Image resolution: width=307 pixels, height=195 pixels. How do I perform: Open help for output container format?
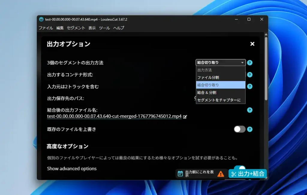tap(250, 75)
